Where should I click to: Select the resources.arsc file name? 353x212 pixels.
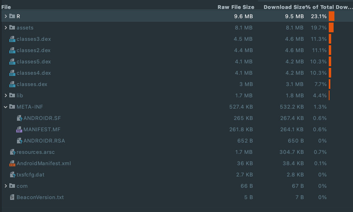[36, 152]
